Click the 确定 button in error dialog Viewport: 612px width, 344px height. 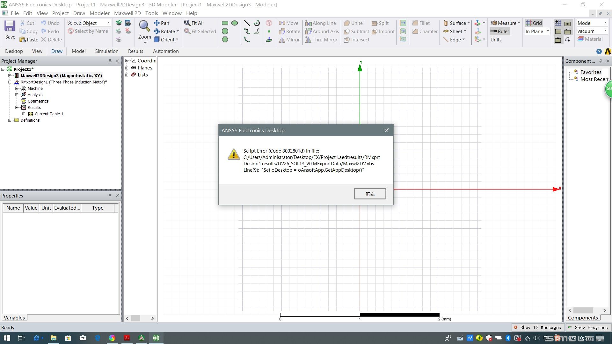click(x=370, y=194)
